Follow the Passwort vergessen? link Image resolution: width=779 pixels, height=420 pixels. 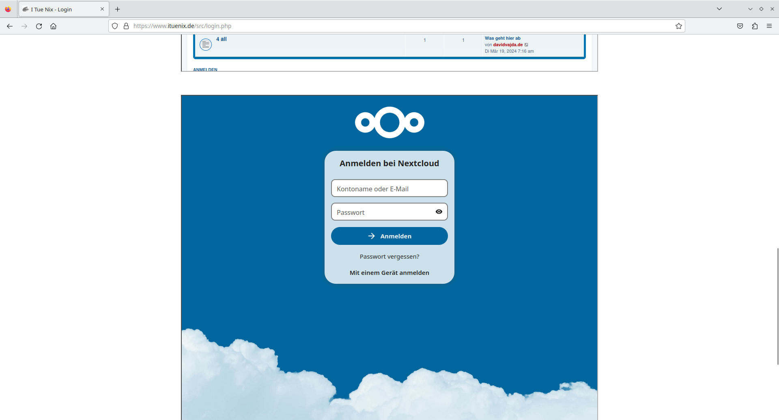click(389, 257)
